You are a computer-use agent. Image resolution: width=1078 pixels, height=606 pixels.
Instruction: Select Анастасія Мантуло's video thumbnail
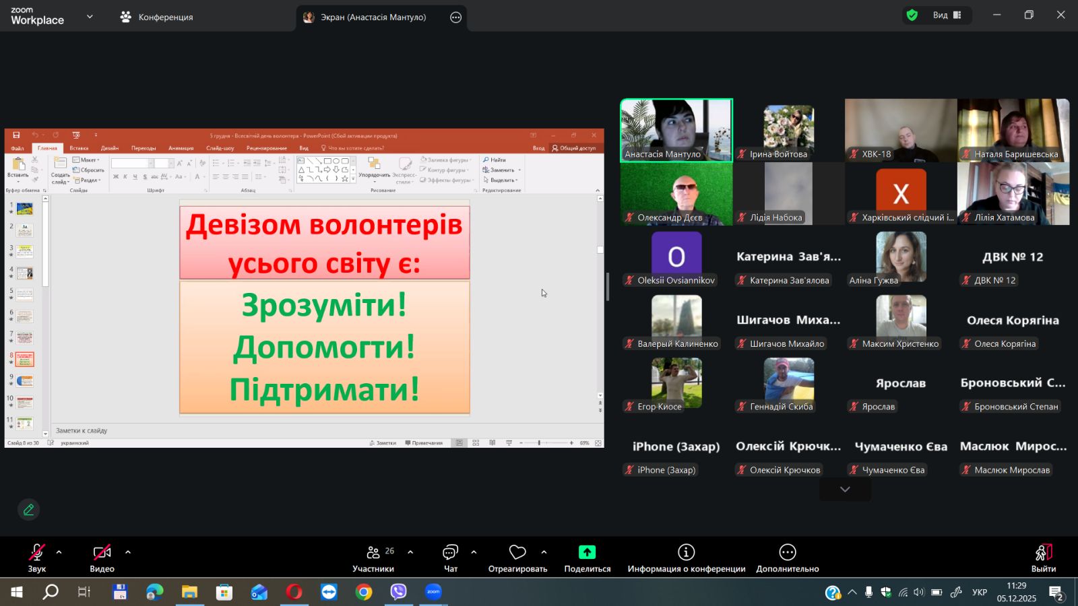pyautogui.click(x=676, y=130)
